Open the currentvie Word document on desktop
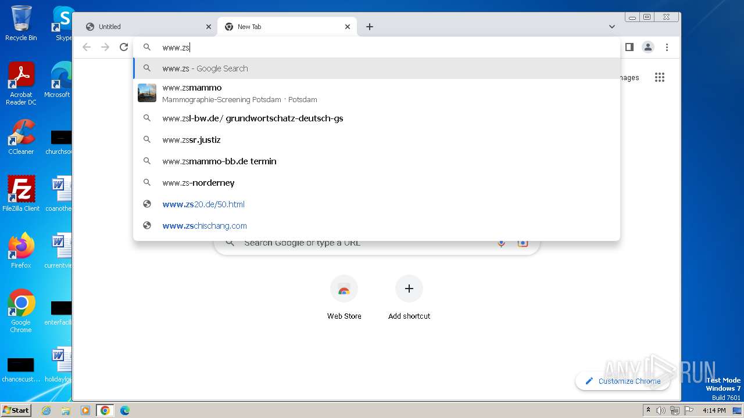Viewport: 744px width, 418px height. point(60,251)
